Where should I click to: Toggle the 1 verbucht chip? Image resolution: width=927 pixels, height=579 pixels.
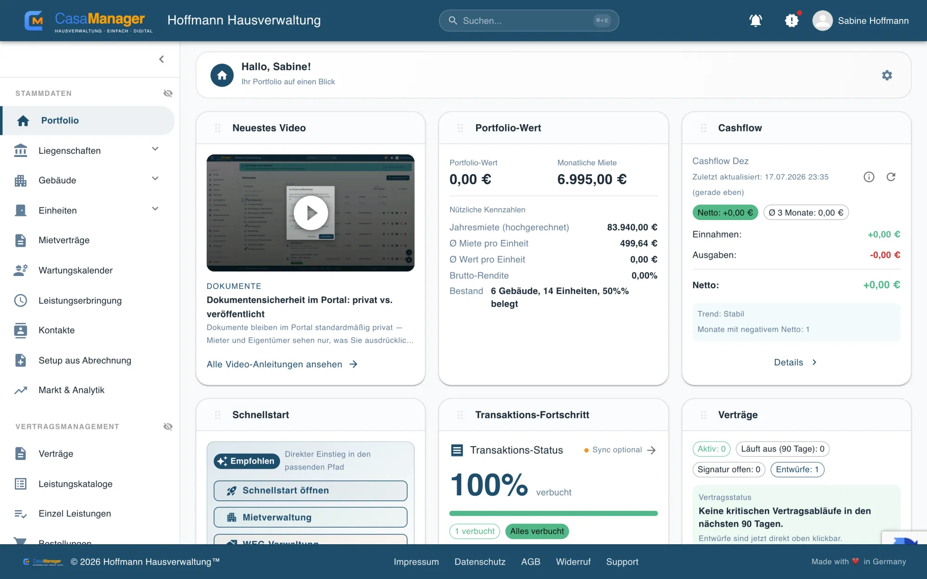(x=475, y=531)
